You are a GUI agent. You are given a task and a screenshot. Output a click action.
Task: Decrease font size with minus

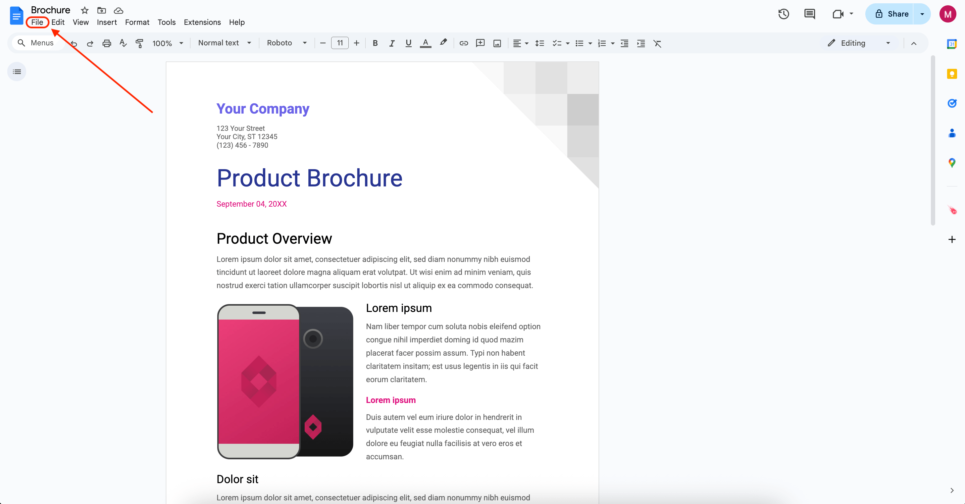tap(323, 43)
